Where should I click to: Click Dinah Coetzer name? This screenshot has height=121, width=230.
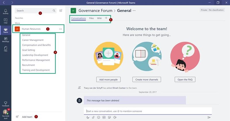(x=119, y=88)
